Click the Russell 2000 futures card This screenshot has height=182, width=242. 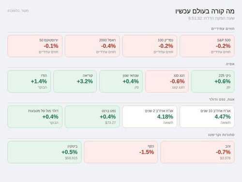click(x=92, y=46)
